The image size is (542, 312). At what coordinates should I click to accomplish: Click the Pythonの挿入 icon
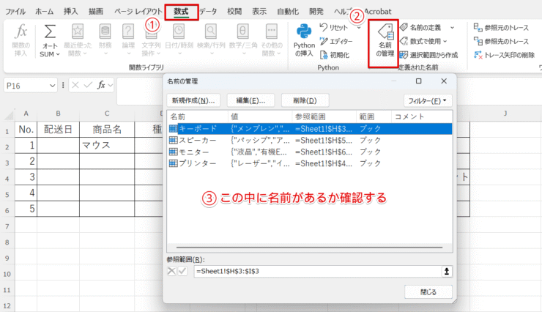tap(304, 31)
